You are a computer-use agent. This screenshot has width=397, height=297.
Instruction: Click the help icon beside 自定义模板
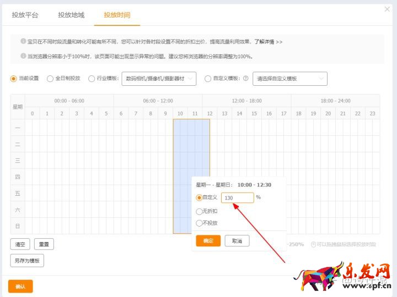(x=245, y=79)
